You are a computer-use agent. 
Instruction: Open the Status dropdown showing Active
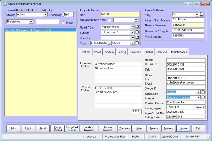(x=46, y=14)
